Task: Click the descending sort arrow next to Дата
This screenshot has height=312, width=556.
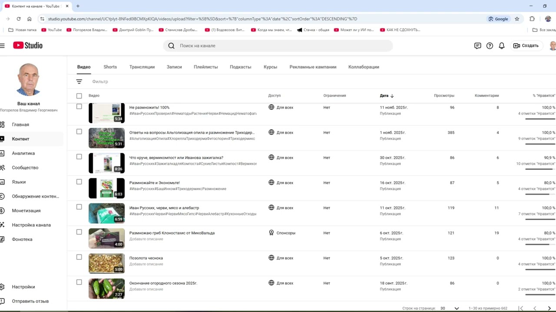Action: point(392,96)
